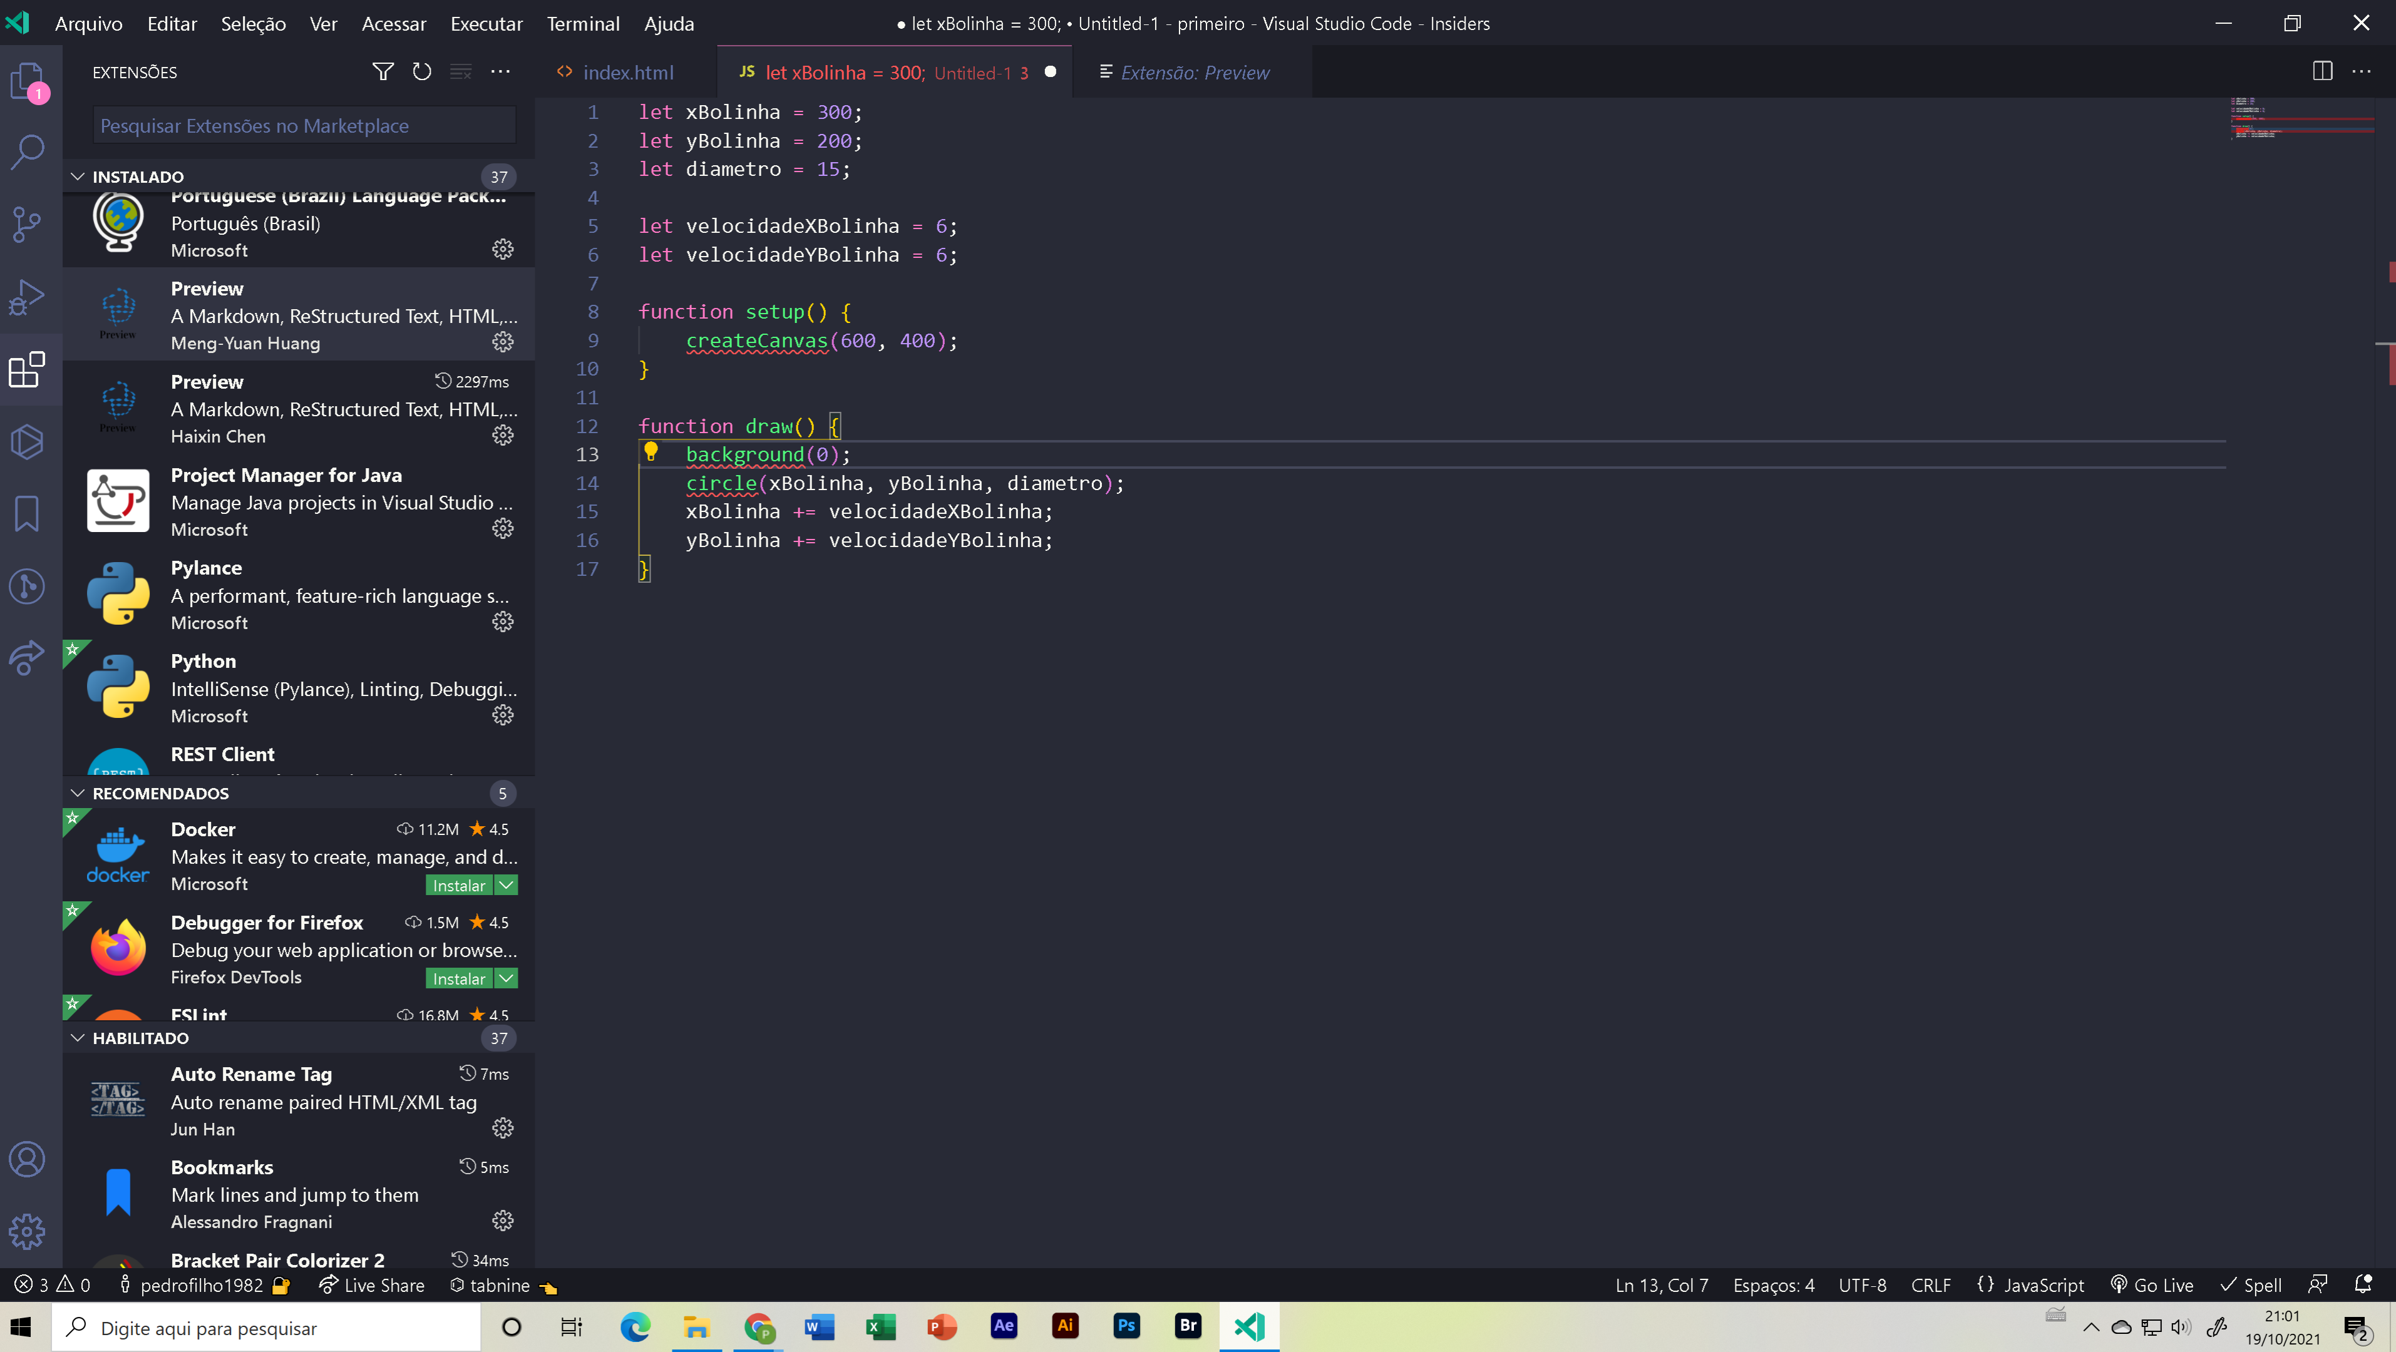Screen dimensions: 2396x1352
Task: Open manage gear for Pylance extension
Action: coord(503,621)
